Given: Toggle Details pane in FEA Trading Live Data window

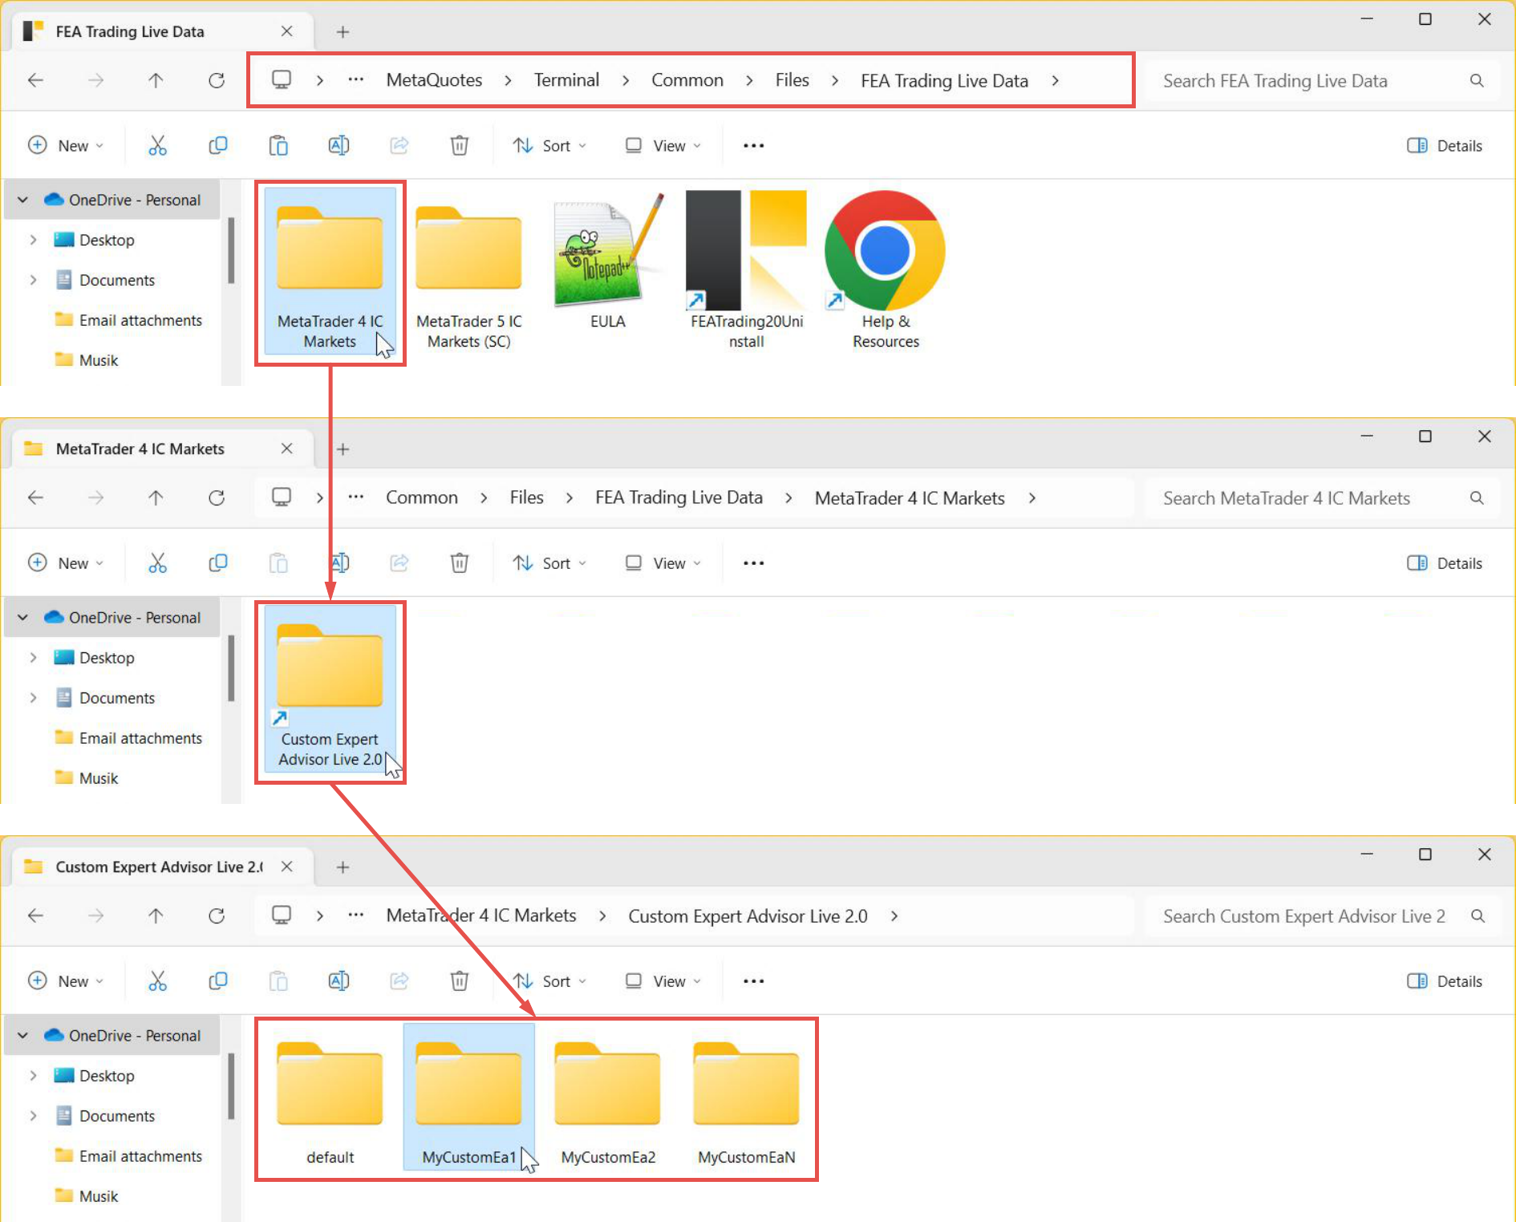Looking at the screenshot, I should pos(1445,145).
